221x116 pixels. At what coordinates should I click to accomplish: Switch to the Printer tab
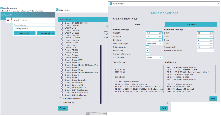click(138, 24)
